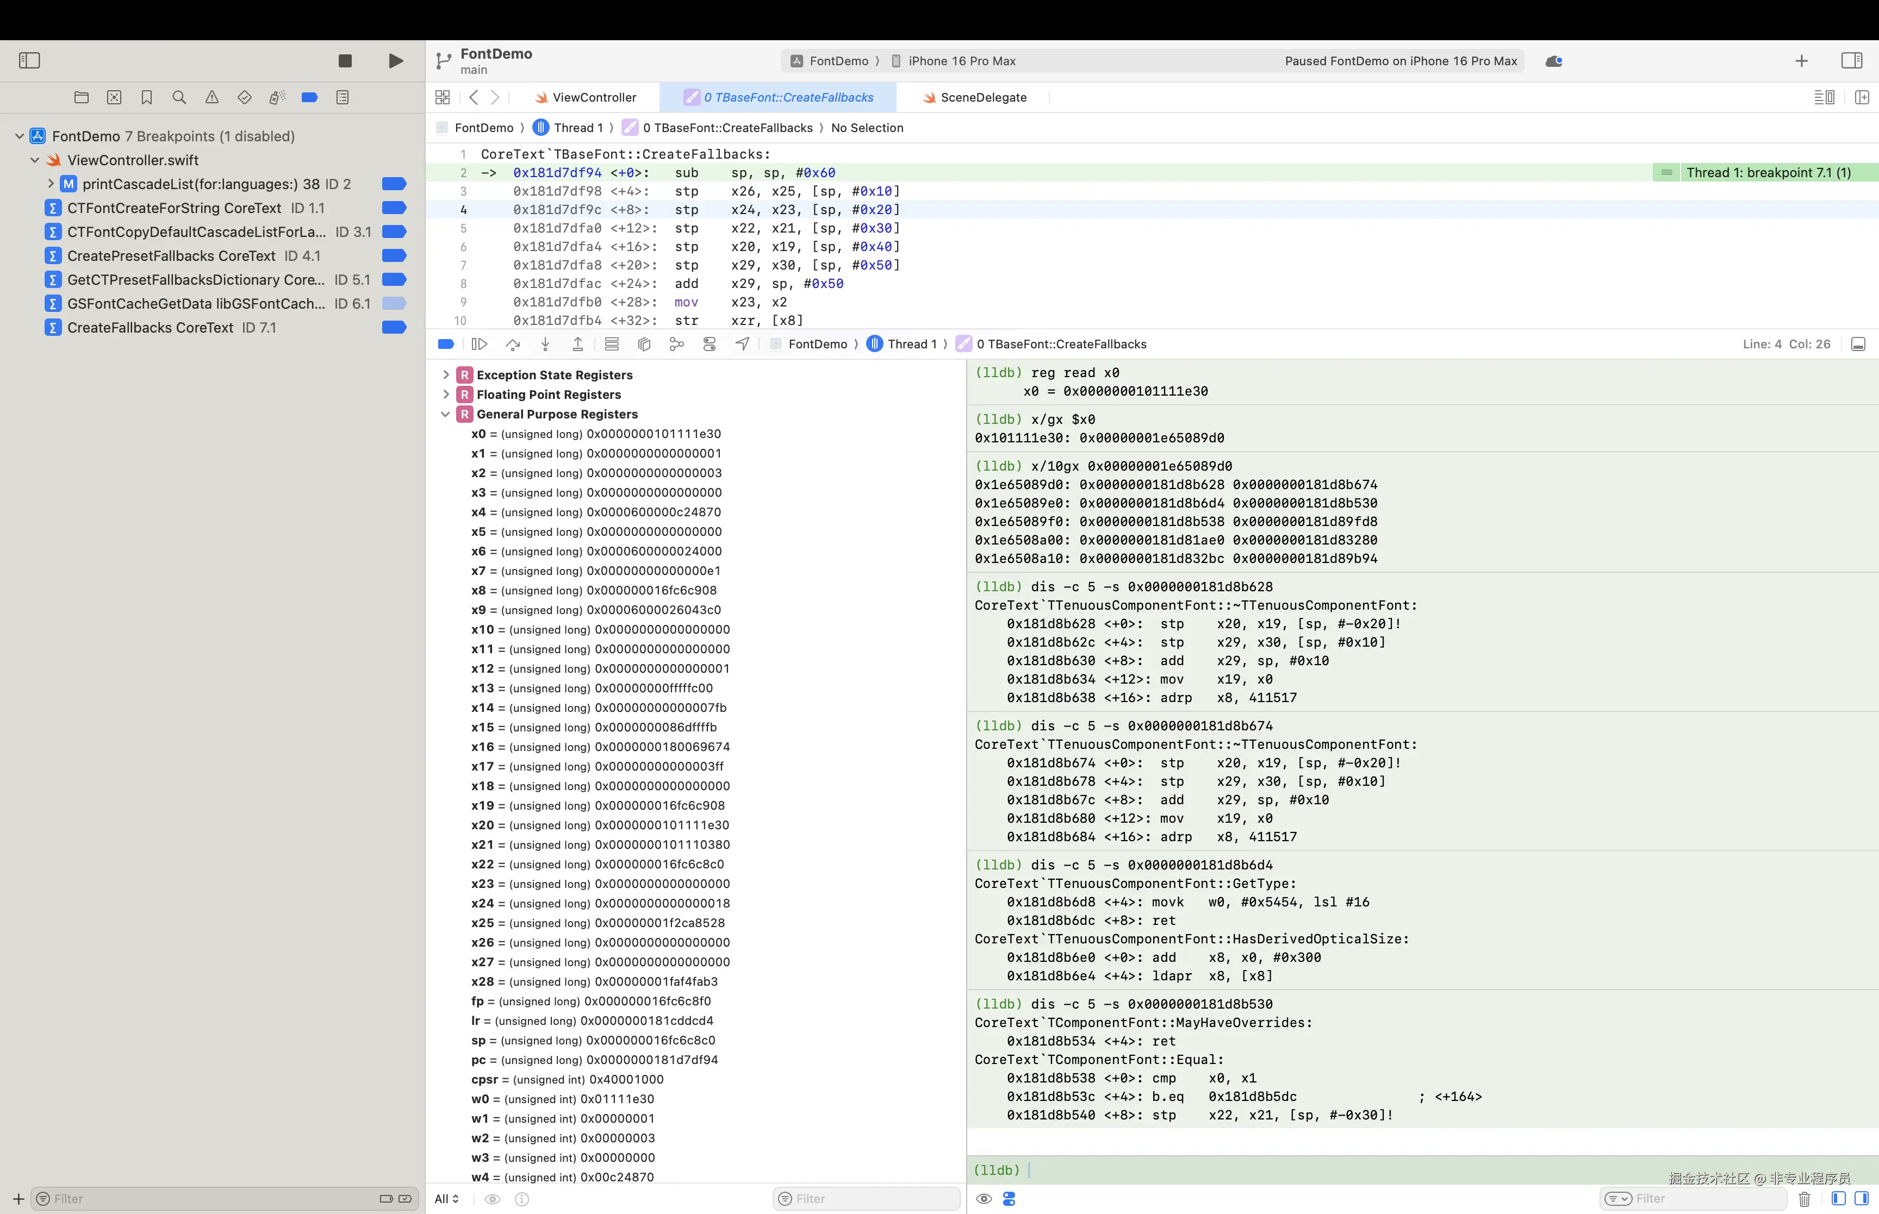The image size is (1879, 1214).
Task: Open the Find navigator magnifier icon
Action: coord(179,98)
